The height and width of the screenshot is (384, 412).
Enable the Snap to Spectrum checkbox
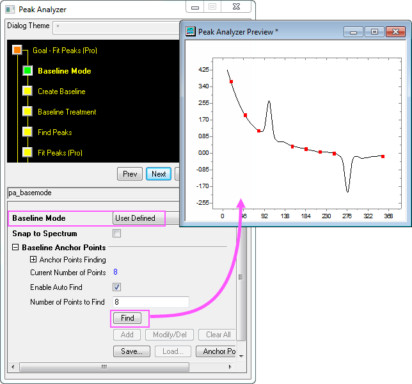point(116,234)
